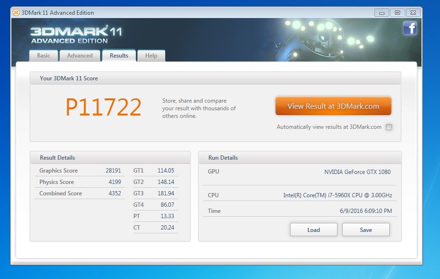Enable automatically view results at 3DMark.com checkbox
440x279 pixels.
coord(389,127)
